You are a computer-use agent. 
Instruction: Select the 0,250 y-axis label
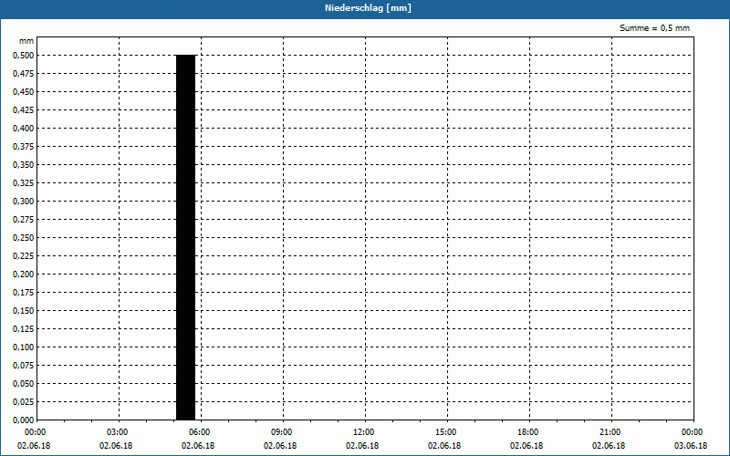point(24,238)
